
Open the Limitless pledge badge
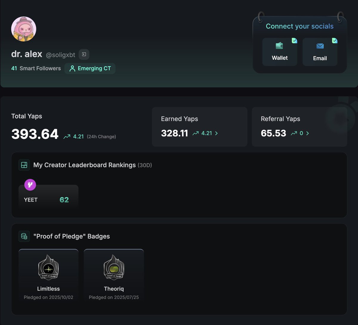[48, 275]
